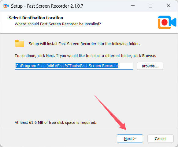Click the blue camera lens part of the logo
The height and width of the screenshot is (147, 178).
pyautogui.click(x=173, y=22)
